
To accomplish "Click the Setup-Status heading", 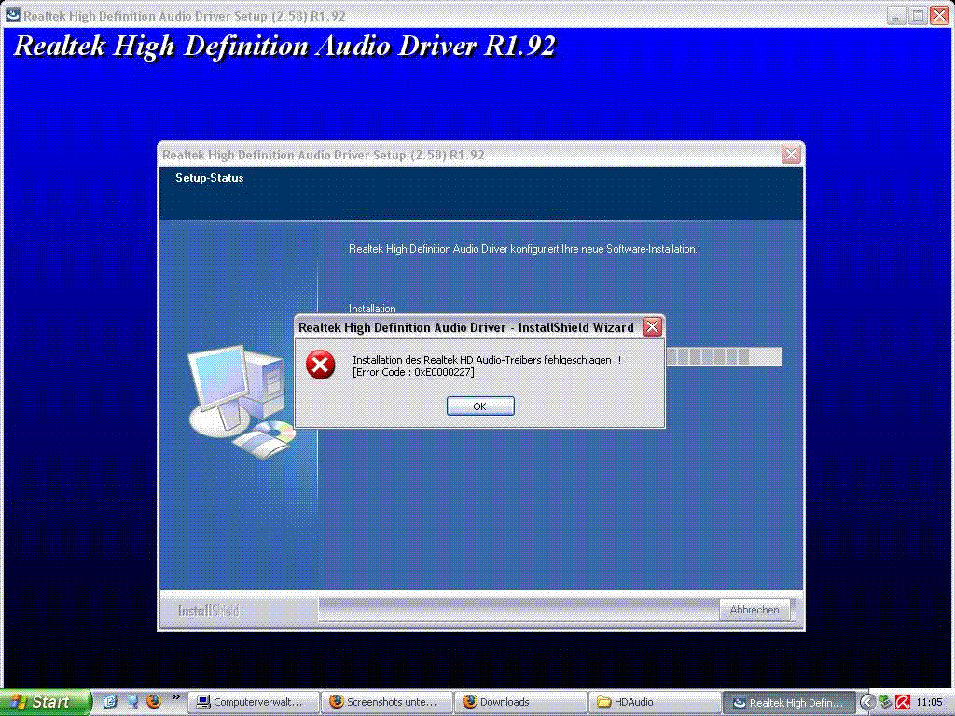I will 210,178.
